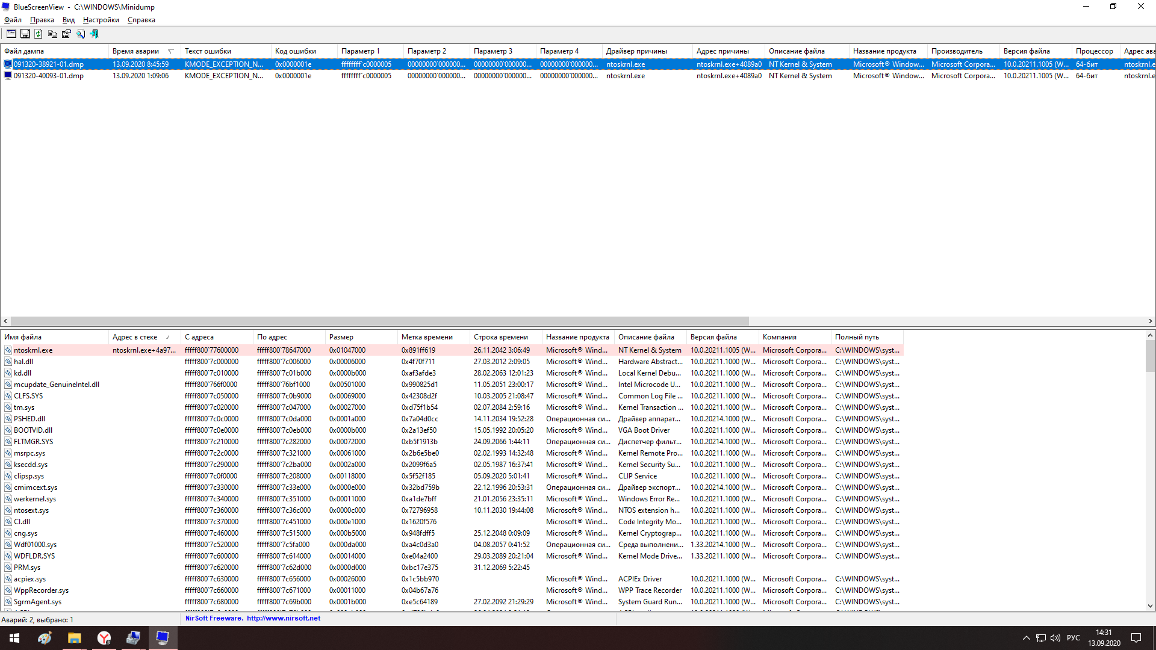
Task: Click the Exit door toolbar icon
Action: 95,34
